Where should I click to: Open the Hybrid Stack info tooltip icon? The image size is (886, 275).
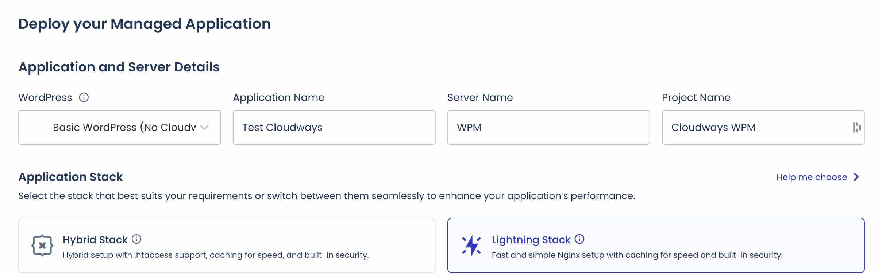(x=136, y=239)
